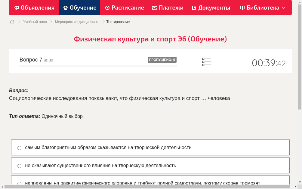Expand the Библиотека dropdown chevron

tap(284, 7)
